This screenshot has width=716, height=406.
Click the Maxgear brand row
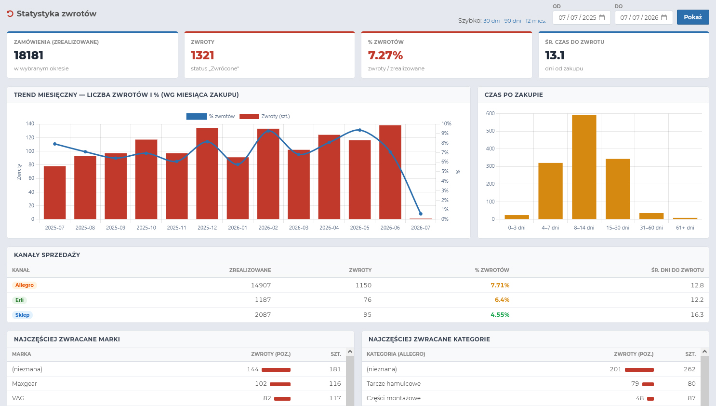(x=176, y=384)
